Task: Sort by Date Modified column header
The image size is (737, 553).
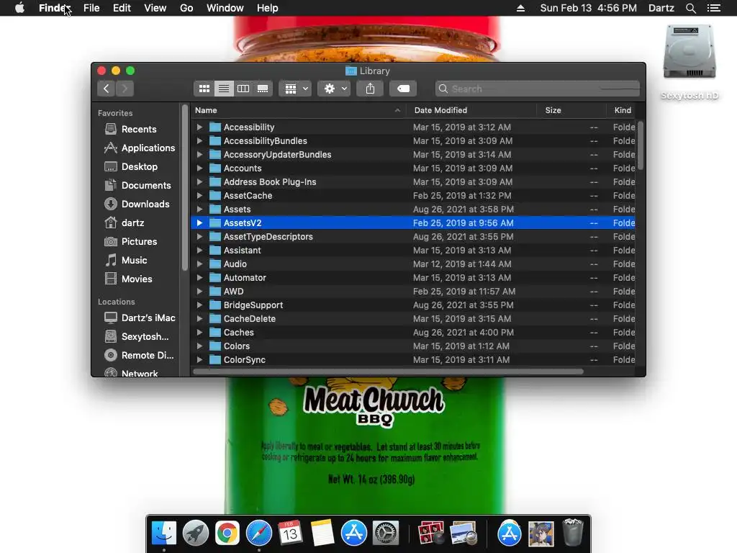Action: [471, 110]
